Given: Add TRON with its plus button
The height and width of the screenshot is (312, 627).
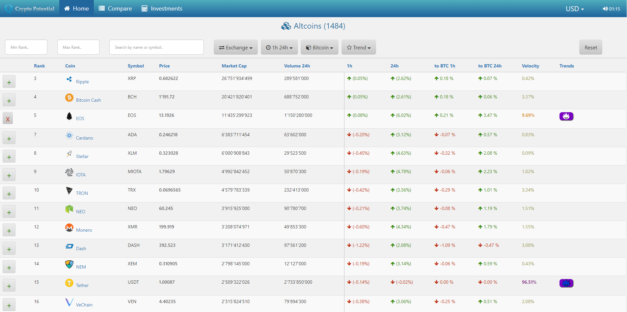Looking at the screenshot, I should tap(9, 194).
